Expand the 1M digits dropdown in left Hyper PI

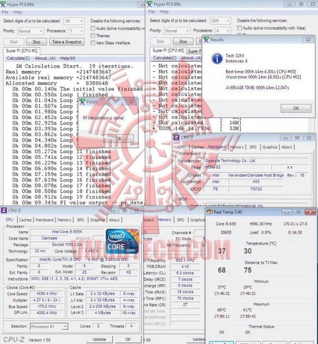[74, 21]
